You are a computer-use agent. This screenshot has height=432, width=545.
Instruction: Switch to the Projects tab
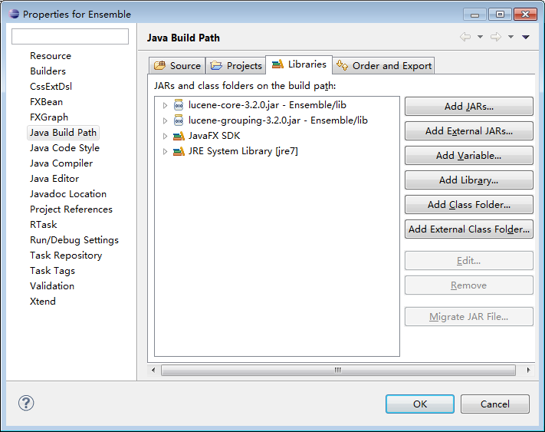coord(236,65)
